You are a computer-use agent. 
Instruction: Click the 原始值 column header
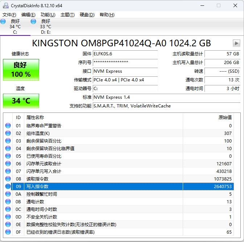tap(208, 118)
